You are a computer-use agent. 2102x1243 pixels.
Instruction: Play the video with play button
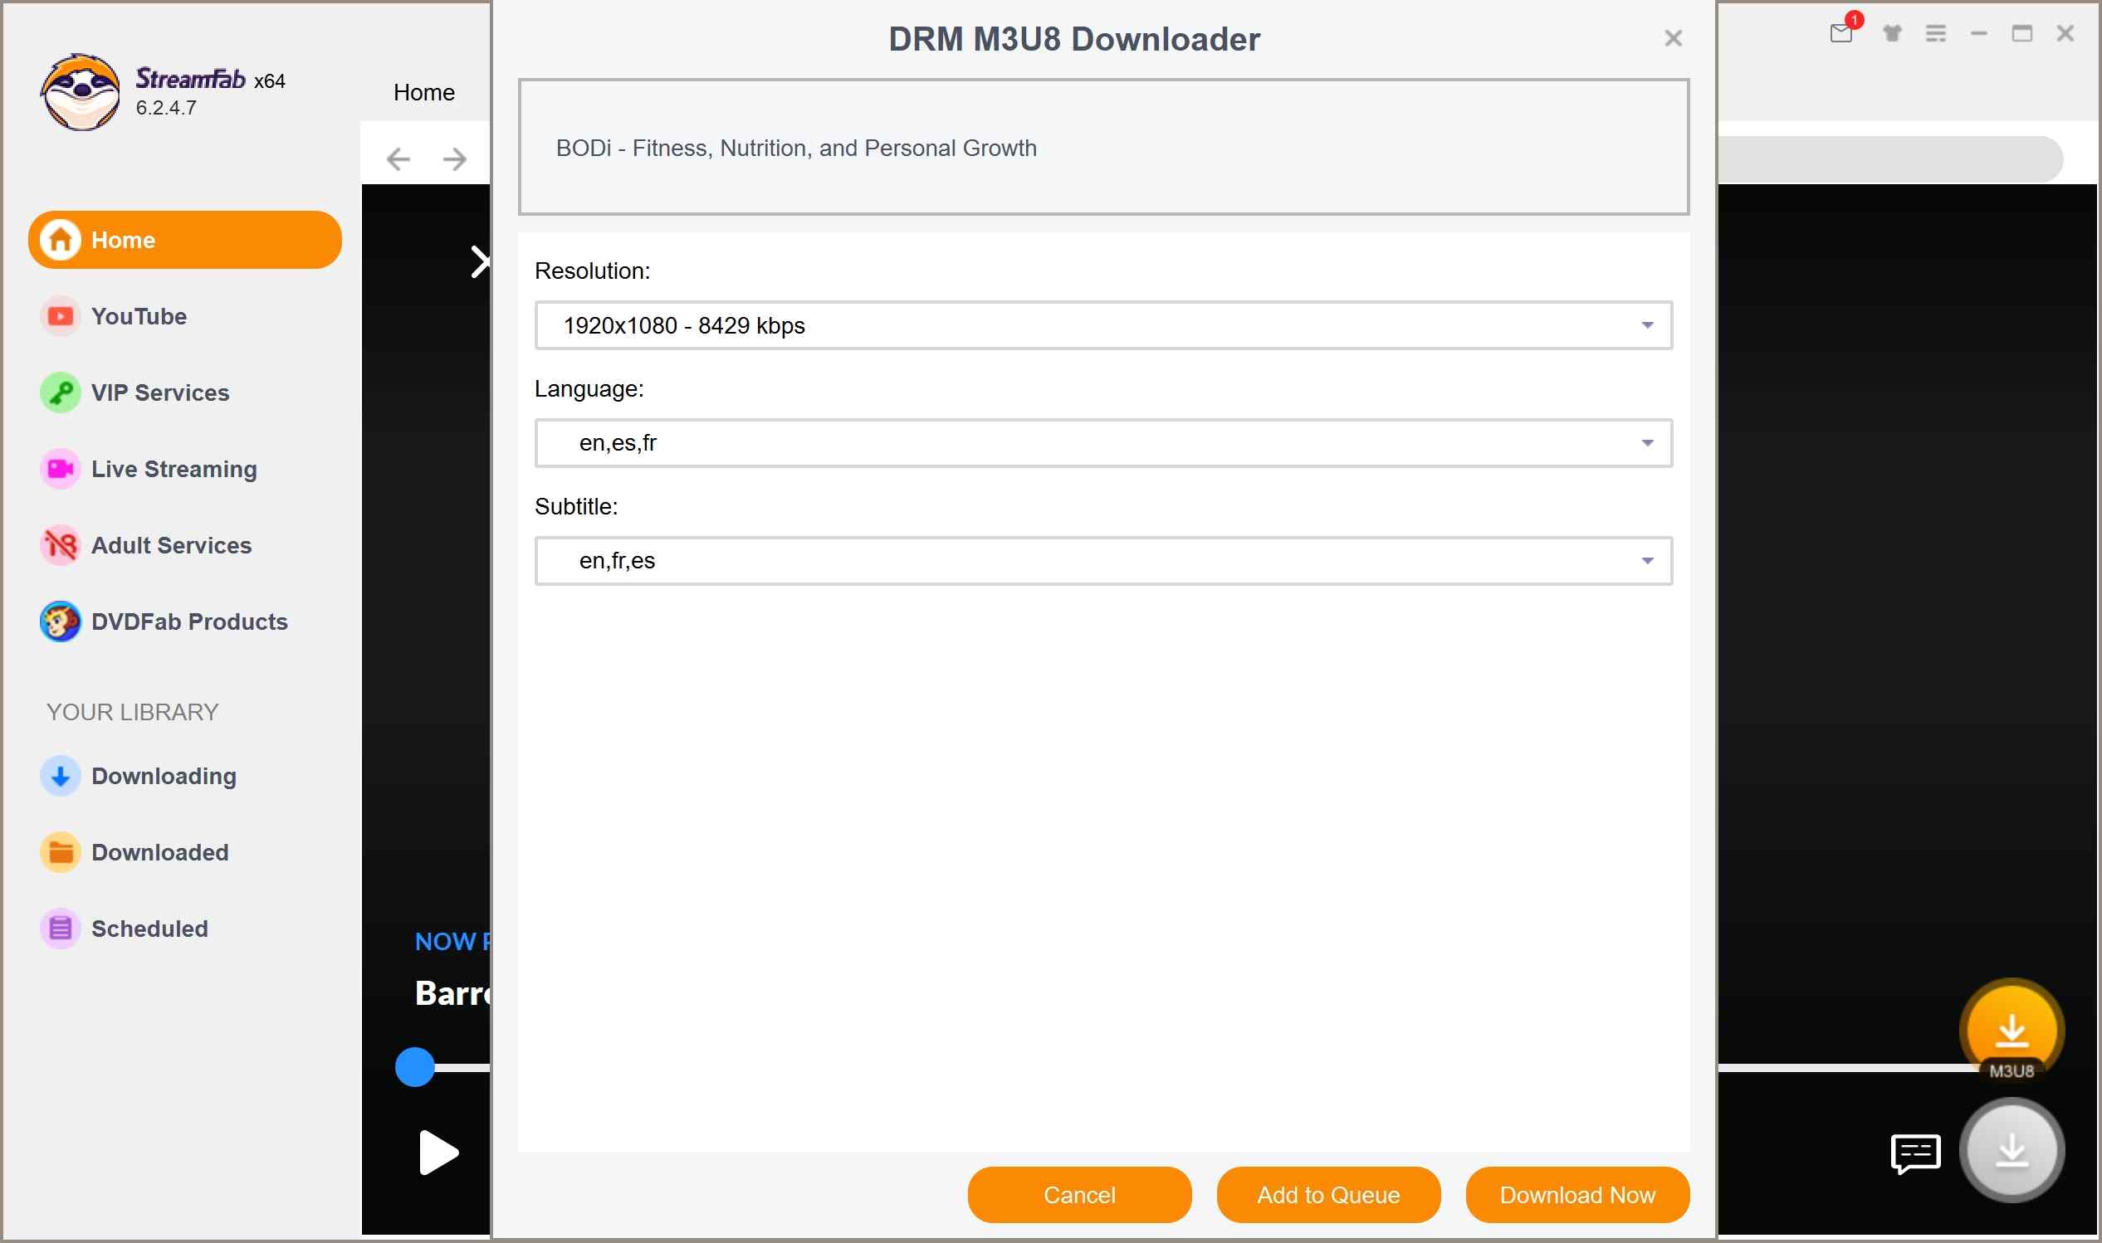click(438, 1153)
